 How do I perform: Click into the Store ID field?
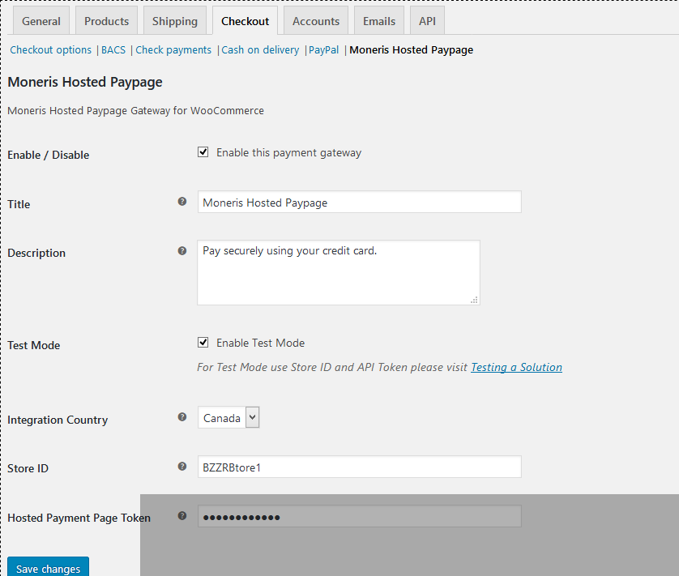tap(359, 467)
